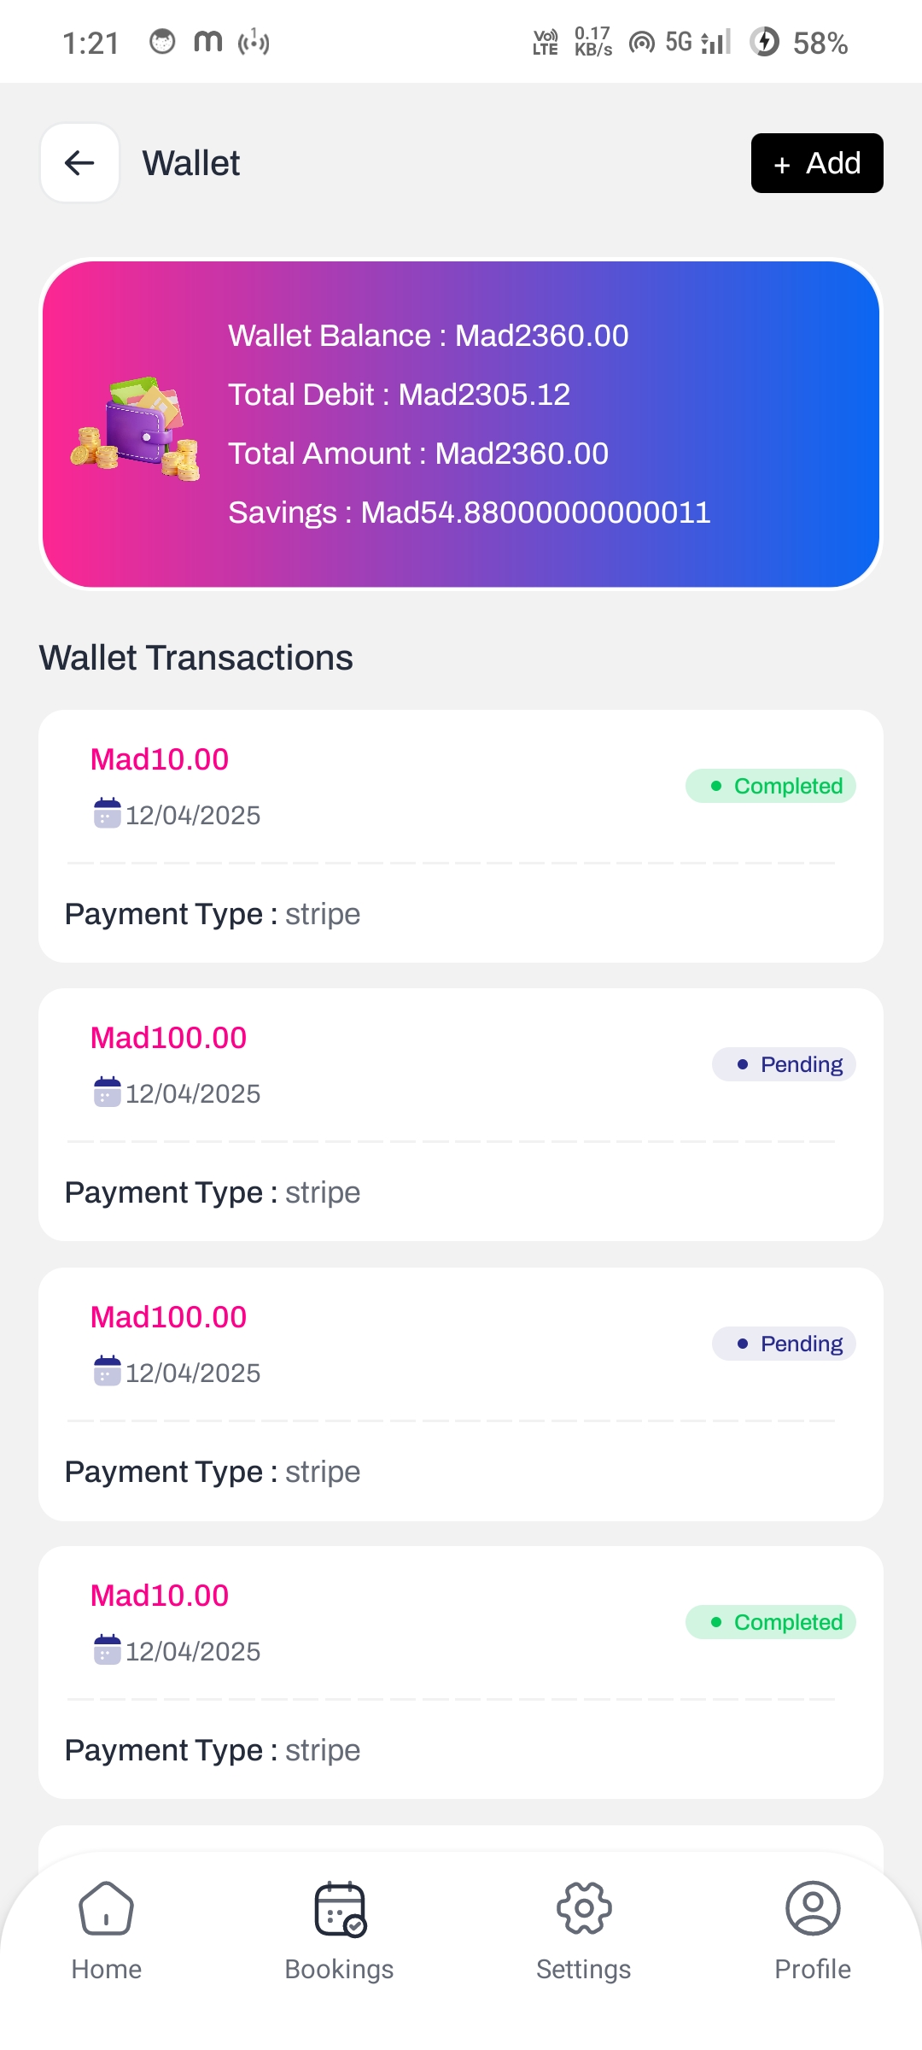Click the Add funds button
922x2050 pixels.
[x=817, y=163]
